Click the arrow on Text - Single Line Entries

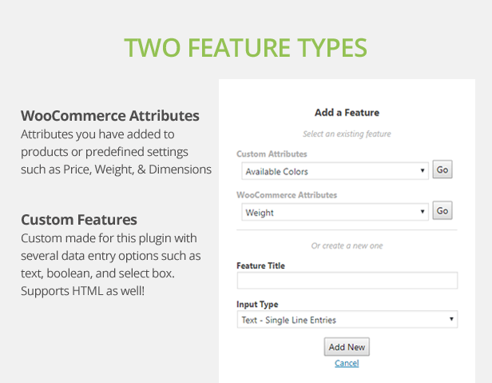click(451, 319)
